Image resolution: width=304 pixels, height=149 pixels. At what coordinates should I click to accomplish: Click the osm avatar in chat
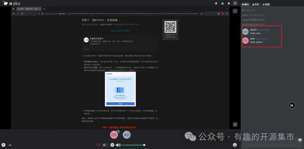click(x=245, y=40)
